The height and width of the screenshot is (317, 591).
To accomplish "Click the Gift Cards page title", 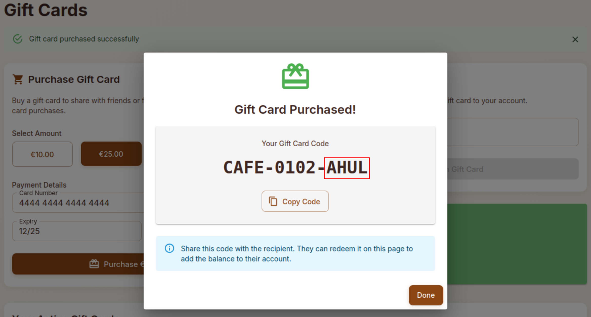I will point(46,10).
